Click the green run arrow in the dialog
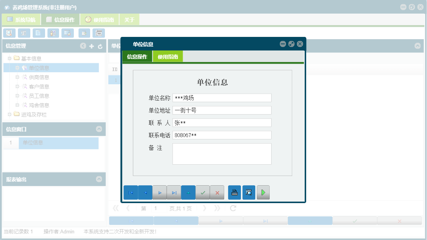427x240 pixels. pos(263,192)
